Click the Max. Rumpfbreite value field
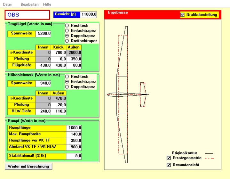 pyautogui.click(x=74, y=134)
